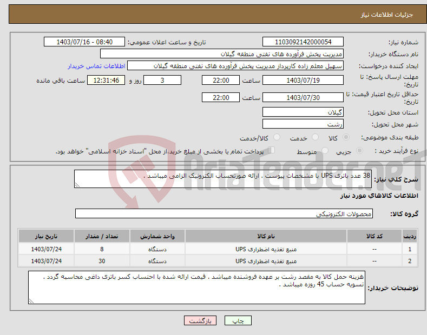Screen dimensions: 427x335
Task: Click the تاریخ نیاز column header
Action: point(47,236)
